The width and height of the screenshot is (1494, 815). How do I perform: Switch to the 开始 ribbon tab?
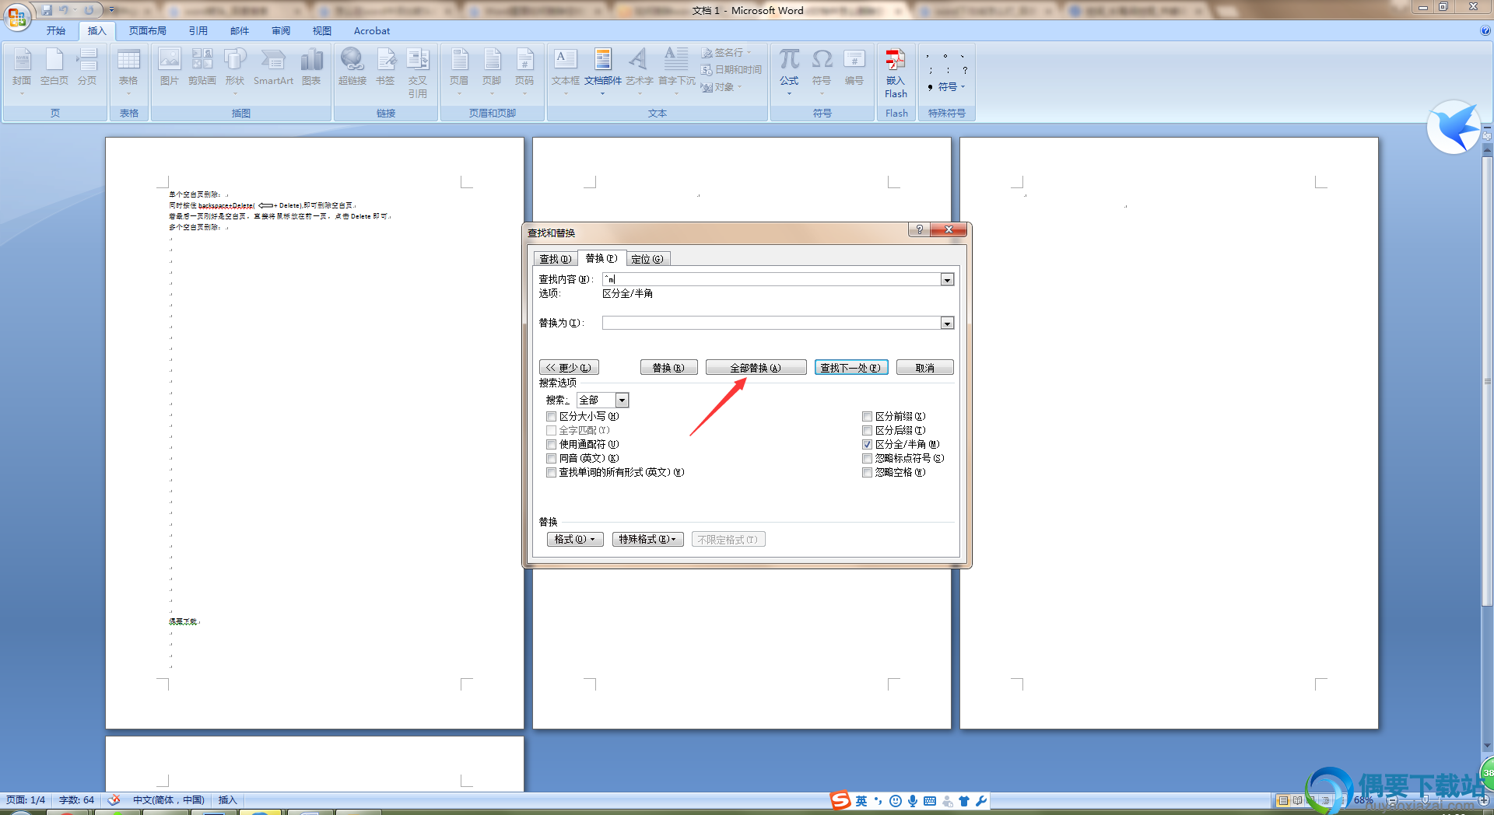coord(56,31)
